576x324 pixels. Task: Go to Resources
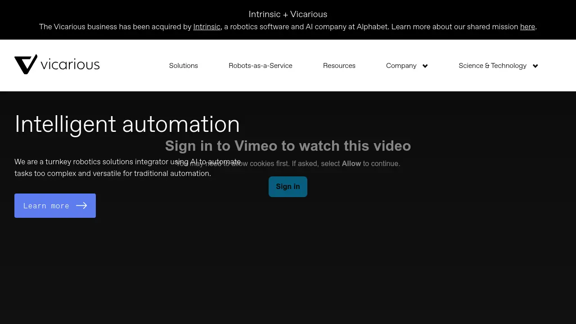click(x=339, y=66)
